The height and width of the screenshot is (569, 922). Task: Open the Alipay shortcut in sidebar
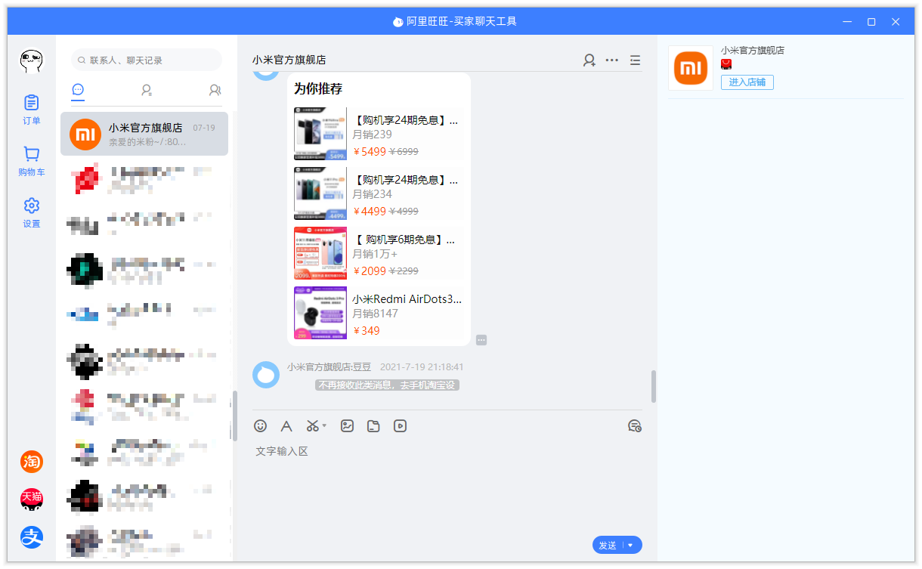32,537
